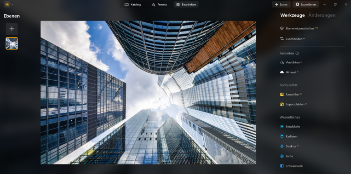The width and height of the screenshot is (351, 174).
Task: Switch to the Änderungen panel tab
Action: click(322, 15)
